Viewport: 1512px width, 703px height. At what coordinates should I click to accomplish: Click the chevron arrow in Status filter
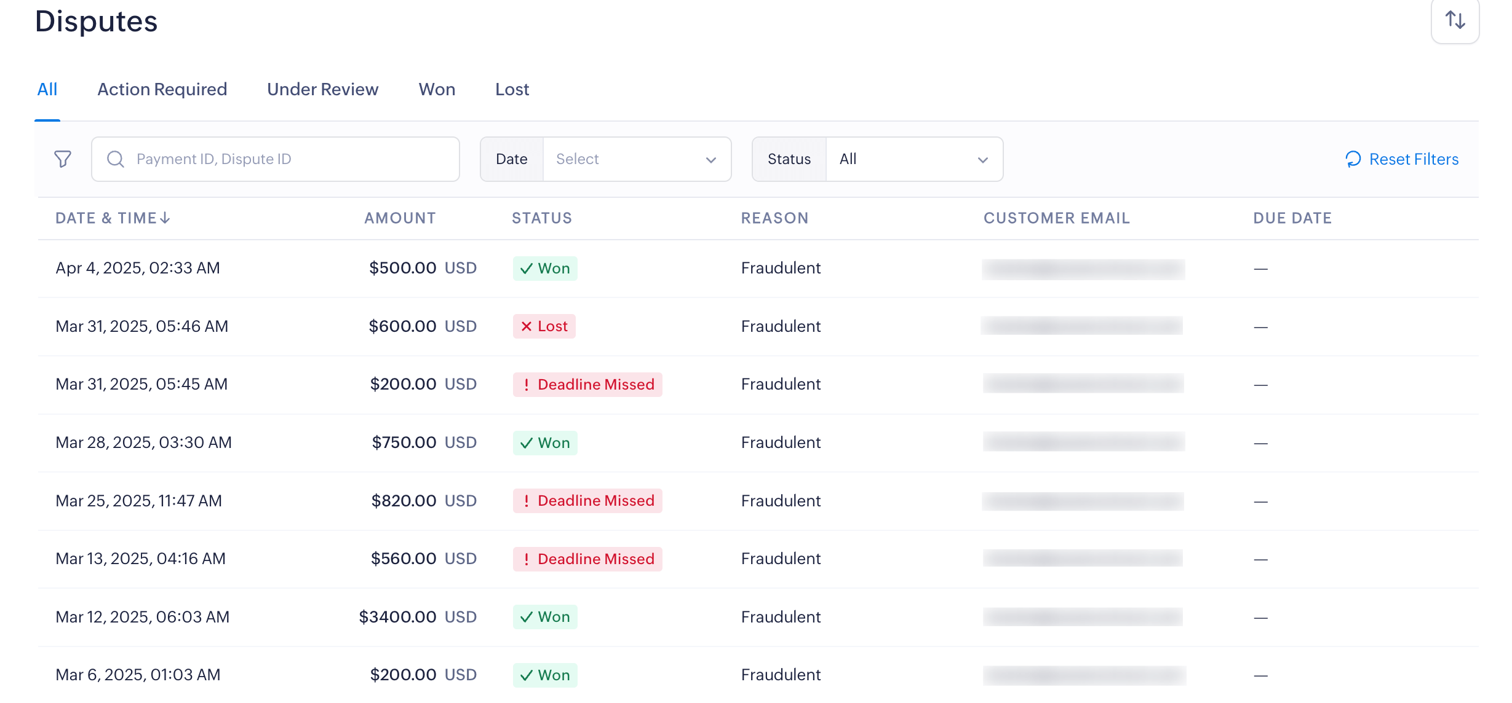(x=982, y=160)
